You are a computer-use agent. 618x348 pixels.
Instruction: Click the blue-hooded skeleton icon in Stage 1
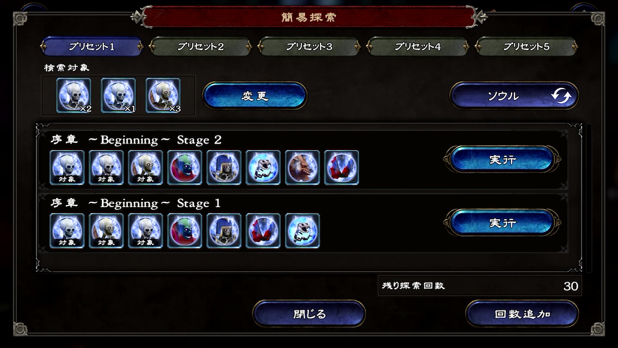tap(224, 231)
